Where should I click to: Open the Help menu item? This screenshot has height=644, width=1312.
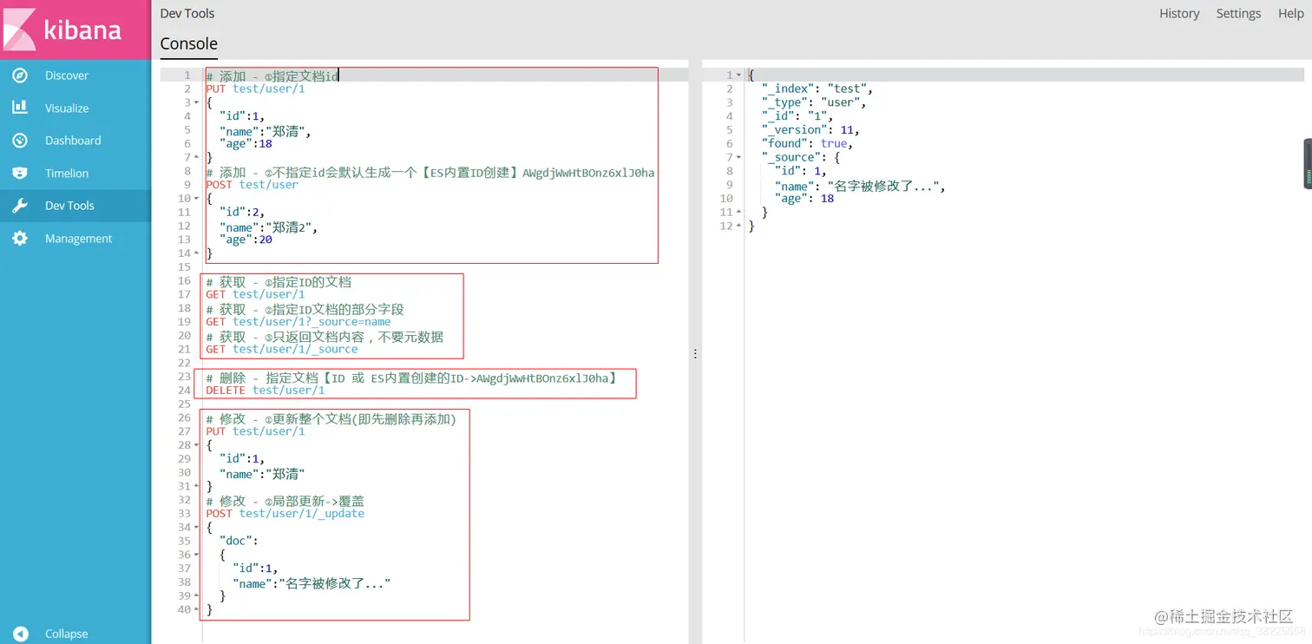tap(1290, 13)
